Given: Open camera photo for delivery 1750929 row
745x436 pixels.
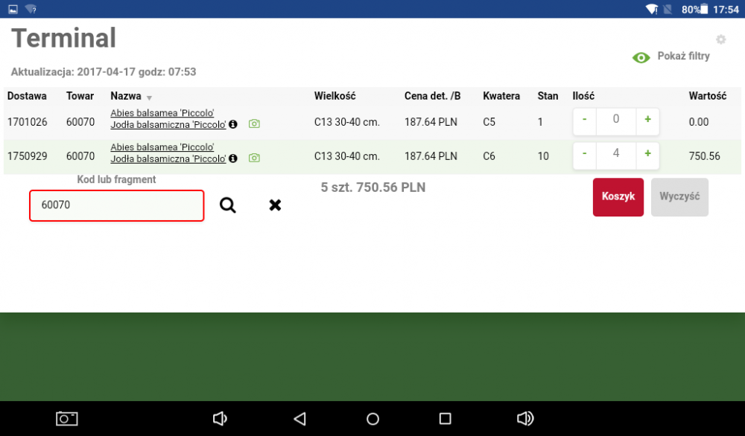Looking at the screenshot, I should [254, 158].
